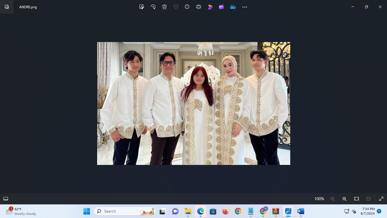
Task: Click the display network tray icon
Action: (x=347, y=211)
